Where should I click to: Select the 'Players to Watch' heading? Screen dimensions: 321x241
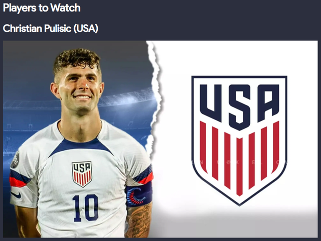pos(42,8)
